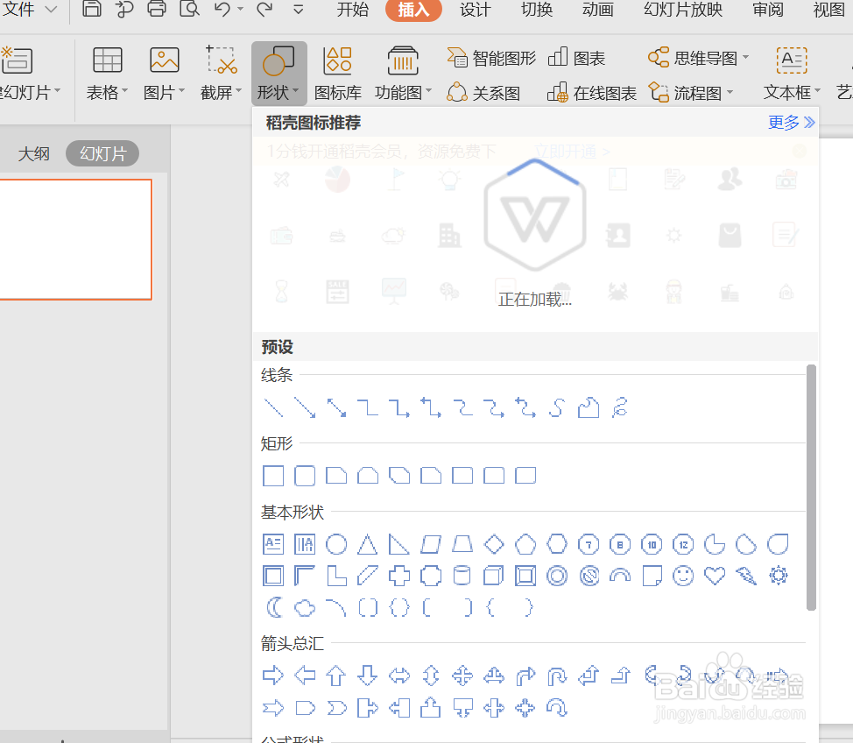Select the up arrow shape in 箭头总汇
Screen dimensions: 853x743
(336, 676)
